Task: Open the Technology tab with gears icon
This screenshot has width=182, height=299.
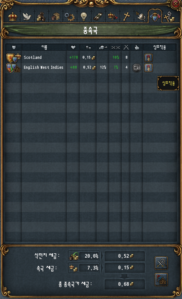Action: [69, 17]
